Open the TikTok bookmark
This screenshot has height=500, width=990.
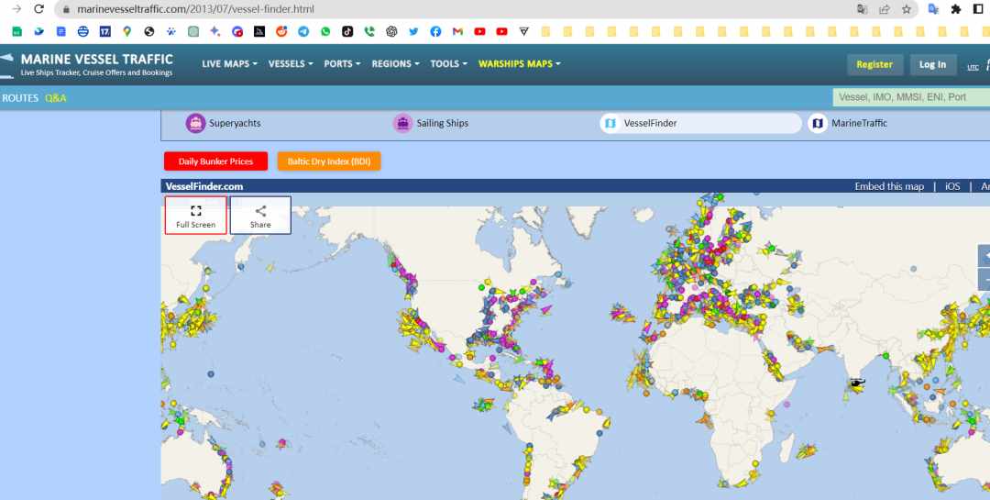347,31
